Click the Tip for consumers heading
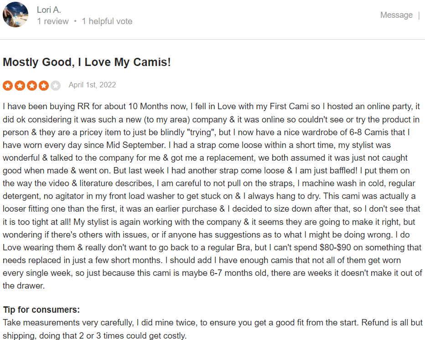 (41, 310)
